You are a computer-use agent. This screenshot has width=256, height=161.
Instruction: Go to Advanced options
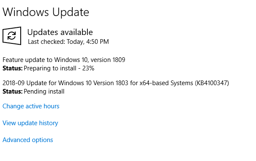click(28, 140)
